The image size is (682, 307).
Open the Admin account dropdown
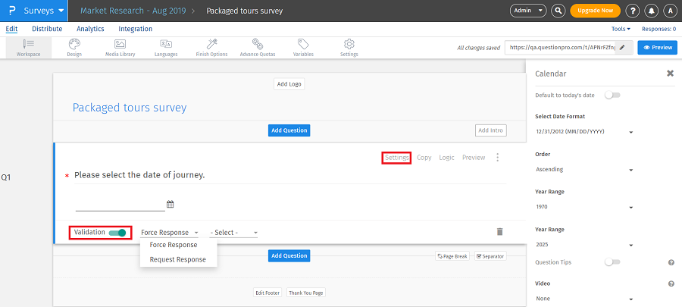click(x=529, y=11)
